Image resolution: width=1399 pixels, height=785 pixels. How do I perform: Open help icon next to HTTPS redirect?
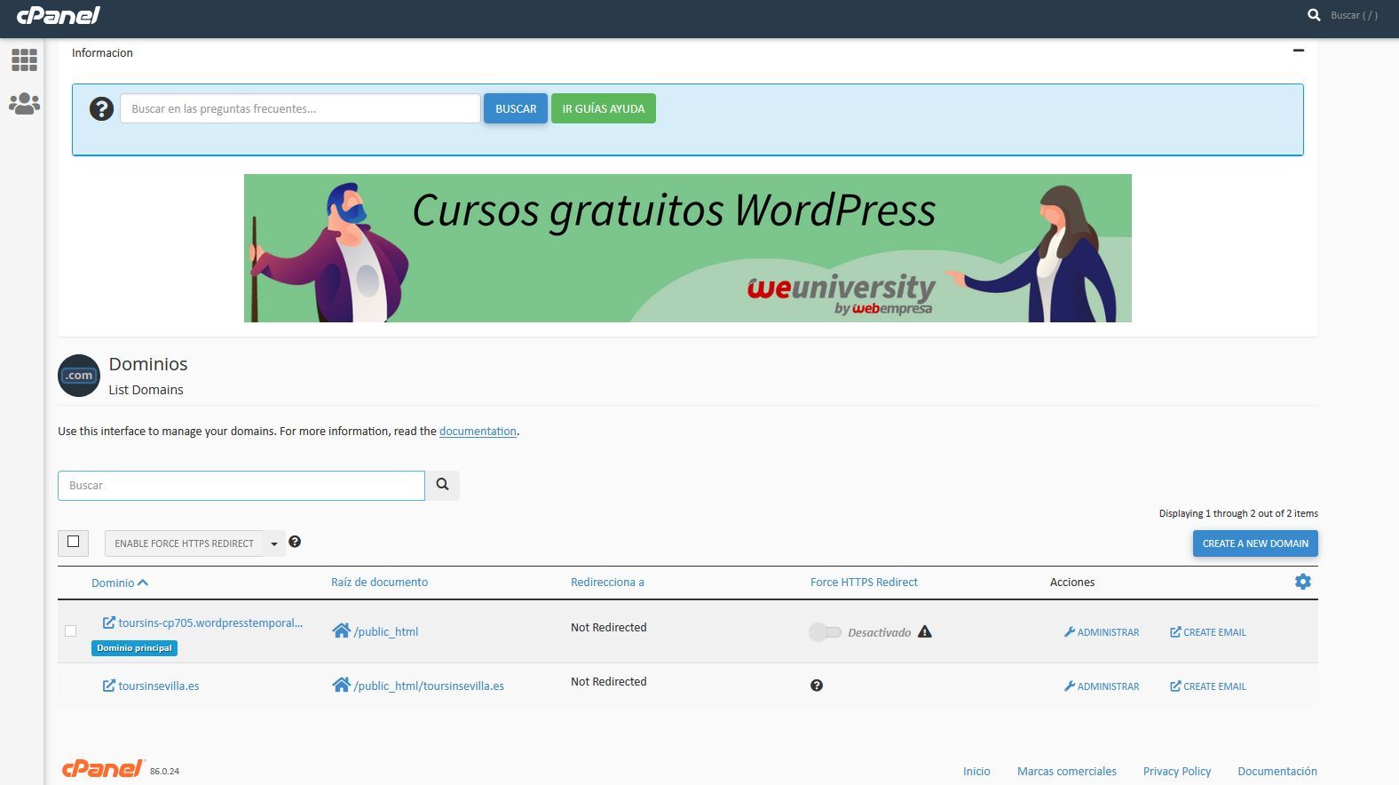[295, 542]
